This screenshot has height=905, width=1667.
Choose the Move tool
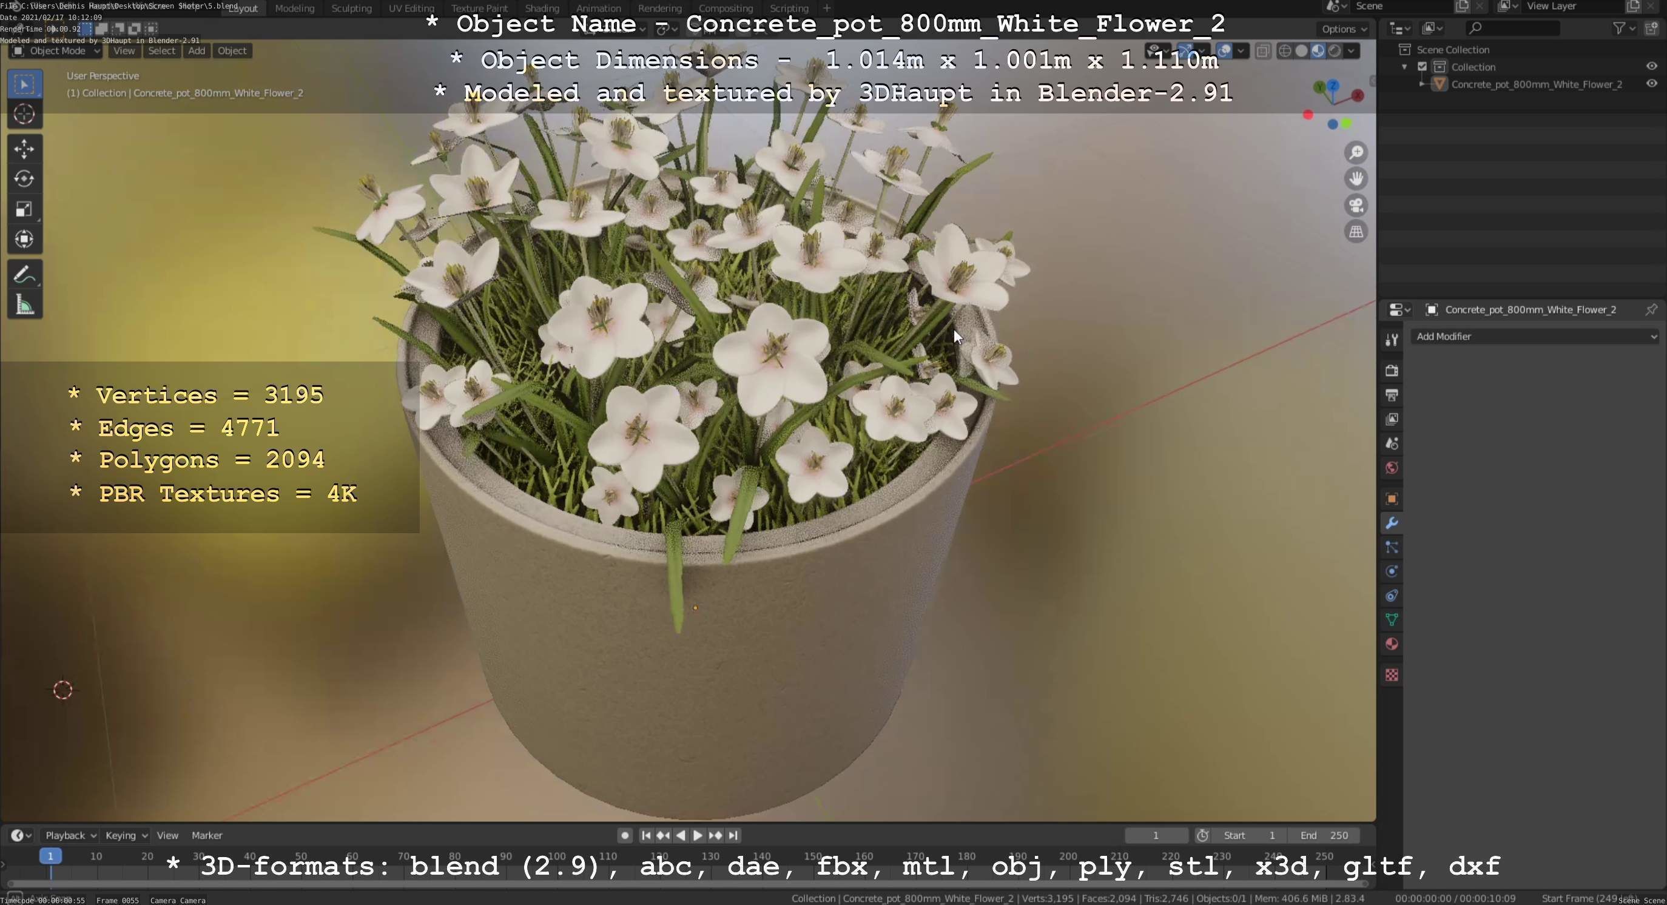[x=24, y=149]
